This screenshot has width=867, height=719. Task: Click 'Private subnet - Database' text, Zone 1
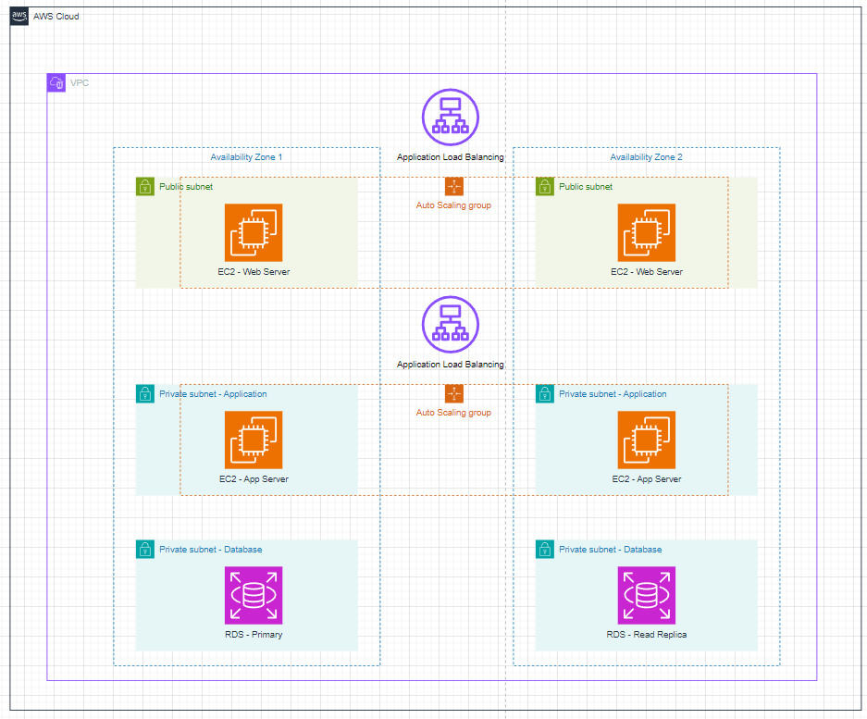211,550
